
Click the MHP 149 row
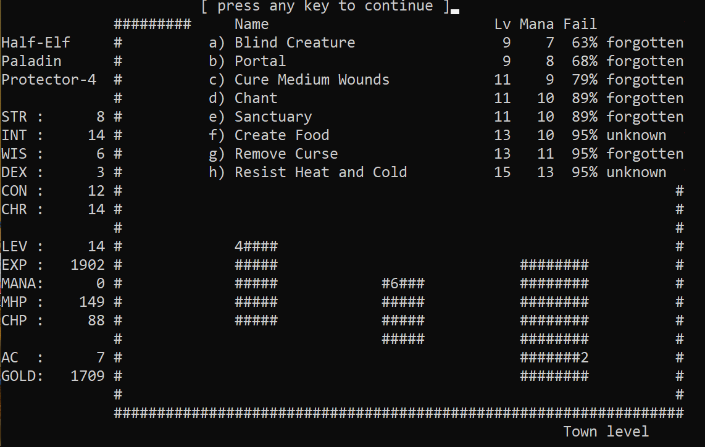point(53,302)
